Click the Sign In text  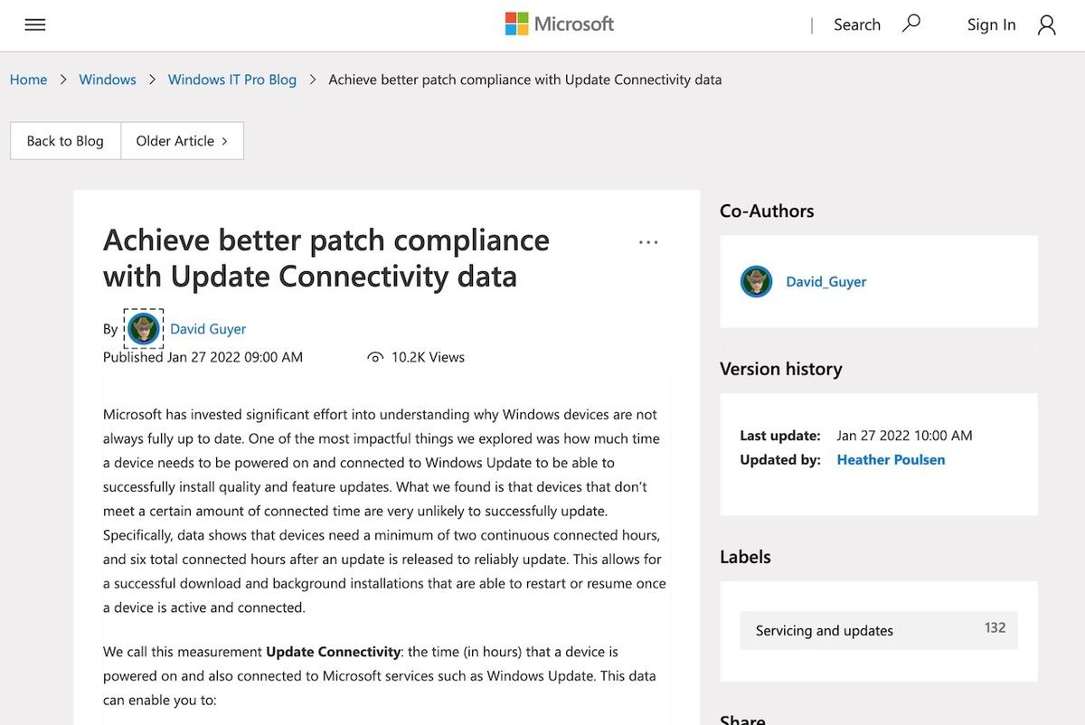pyautogui.click(x=992, y=24)
